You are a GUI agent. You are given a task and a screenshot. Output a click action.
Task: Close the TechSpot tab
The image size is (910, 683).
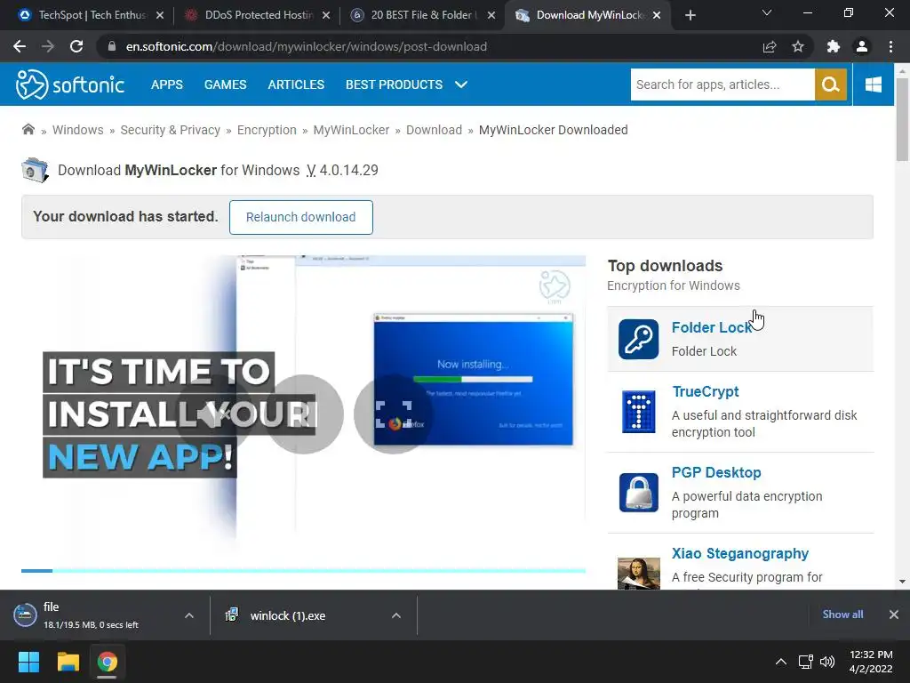coord(160,15)
